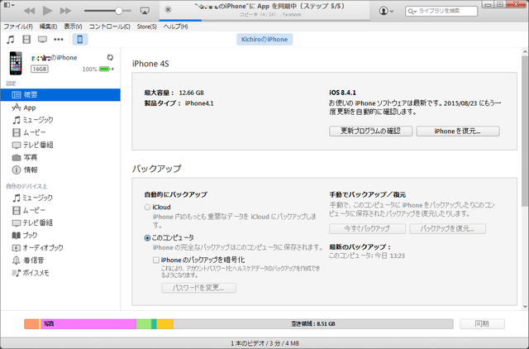Click the scrollbar down arrow

(x=525, y=307)
